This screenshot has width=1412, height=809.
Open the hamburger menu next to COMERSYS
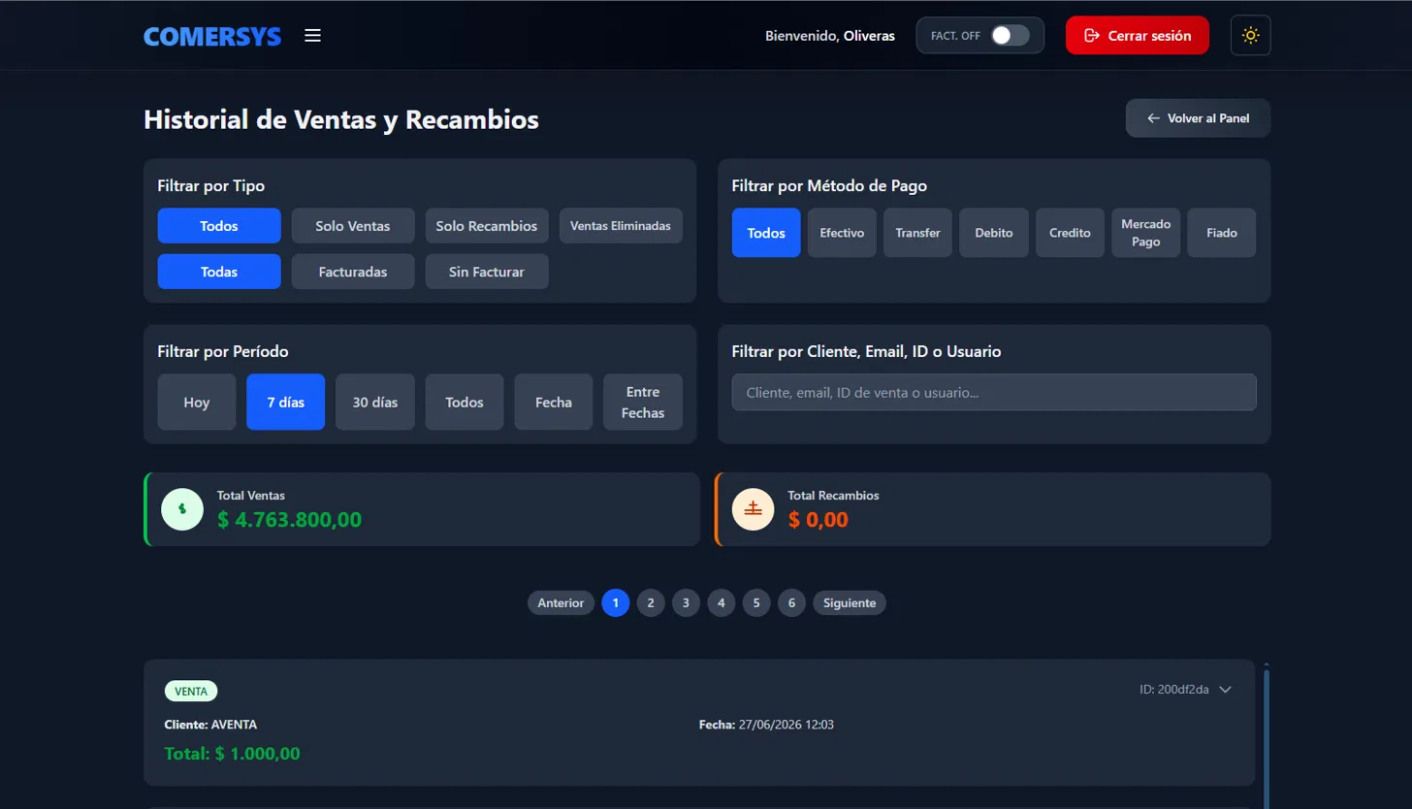(x=312, y=36)
